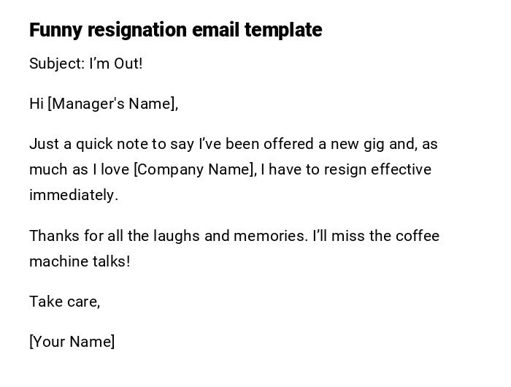
Task: Click the words "machine talks!"
Action: (80, 261)
